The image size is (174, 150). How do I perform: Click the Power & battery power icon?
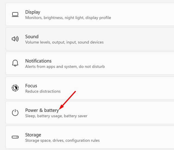15,113
